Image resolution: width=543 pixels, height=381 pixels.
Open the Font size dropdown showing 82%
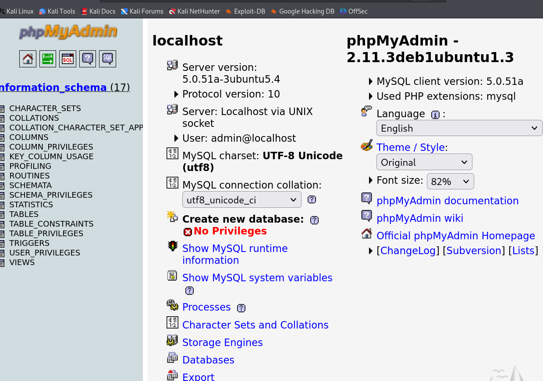tap(451, 181)
